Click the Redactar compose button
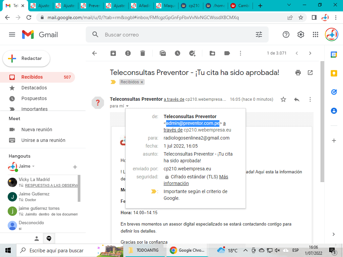Image resolution: width=343 pixels, height=257 pixels. pos(26,58)
